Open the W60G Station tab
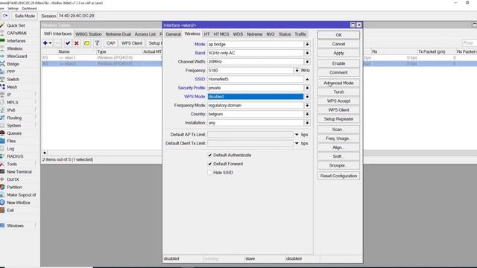 tap(89, 34)
